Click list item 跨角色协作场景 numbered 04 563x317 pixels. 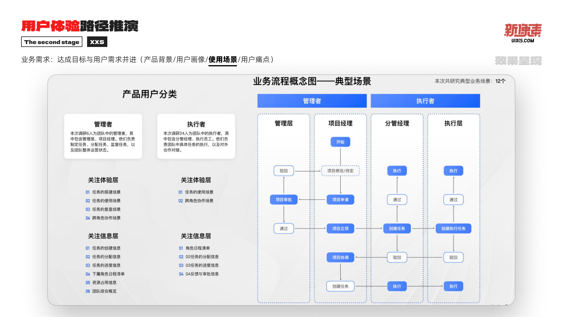[106, 218]
